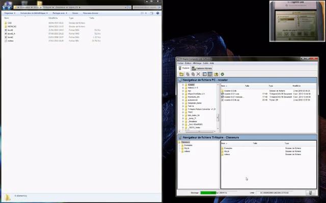Switch to the Explorer tab
This screenshot has width=326, height=203.
point(184,68)
